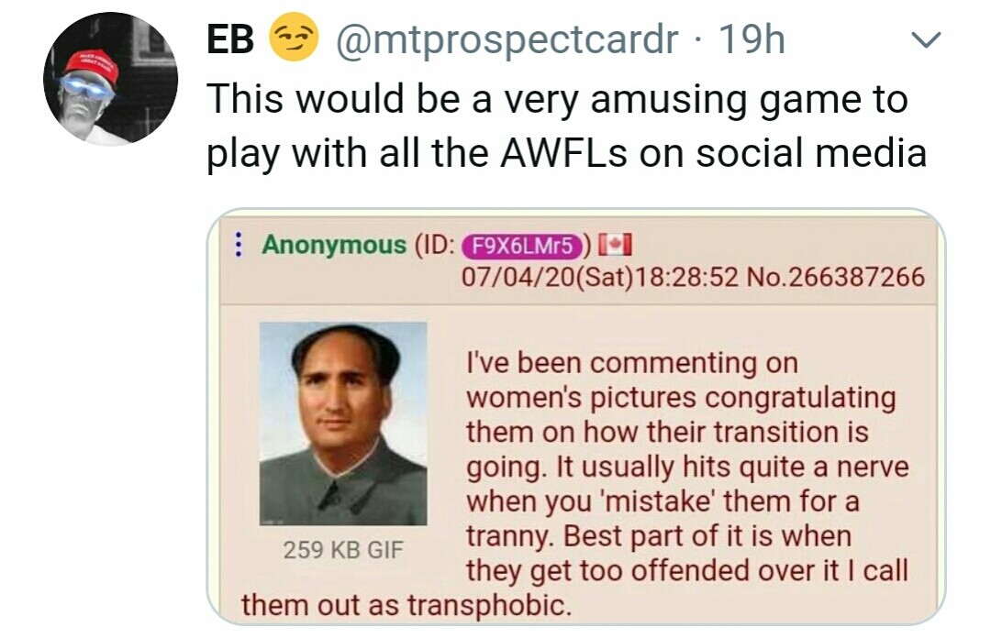Image resolution: width=991 pixels, height=638 pixels.
Task: Open the anonymous post's three-dot menu
Action: pos(239,245)
